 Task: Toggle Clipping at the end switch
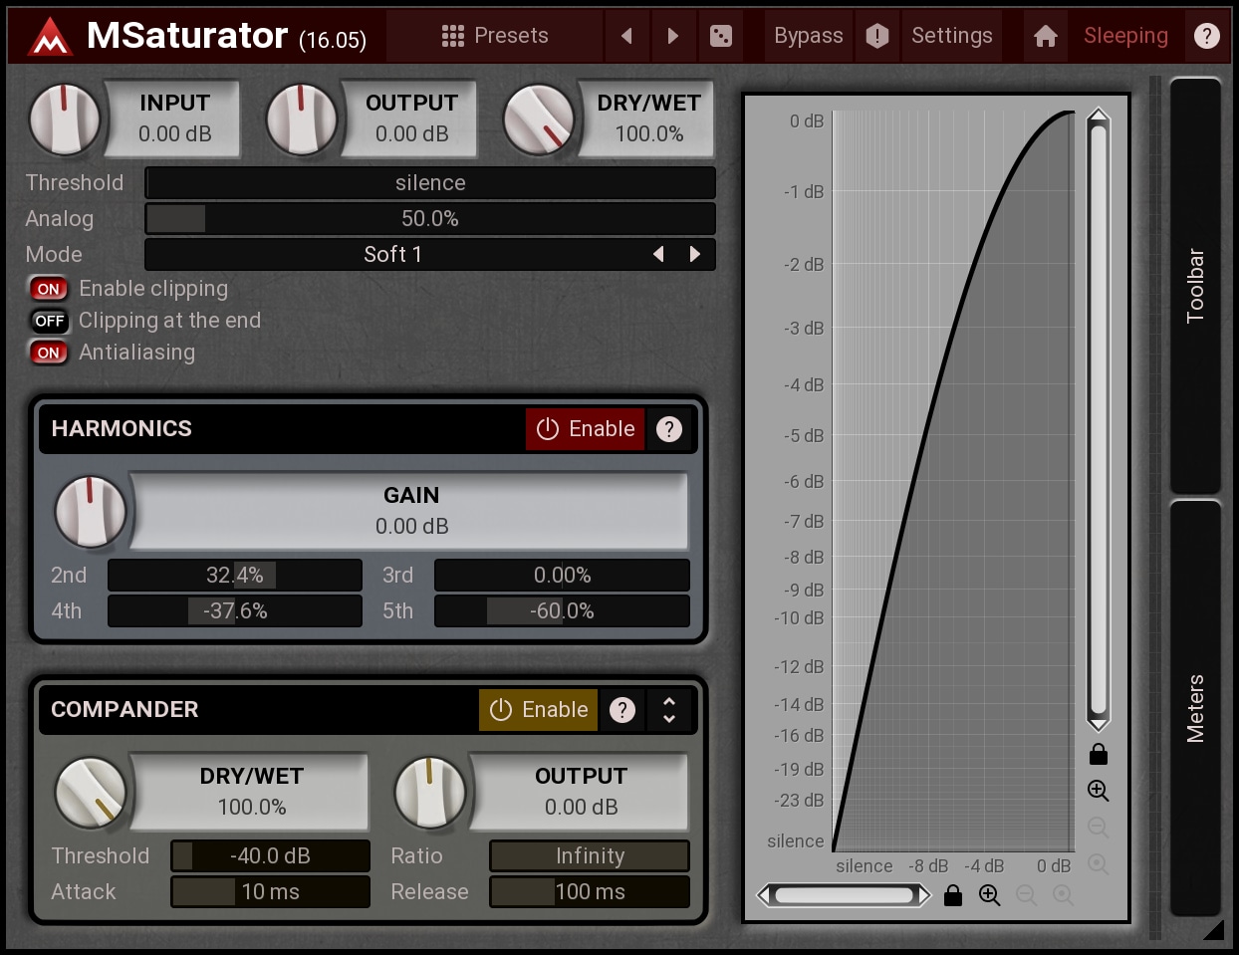(49, 321)
